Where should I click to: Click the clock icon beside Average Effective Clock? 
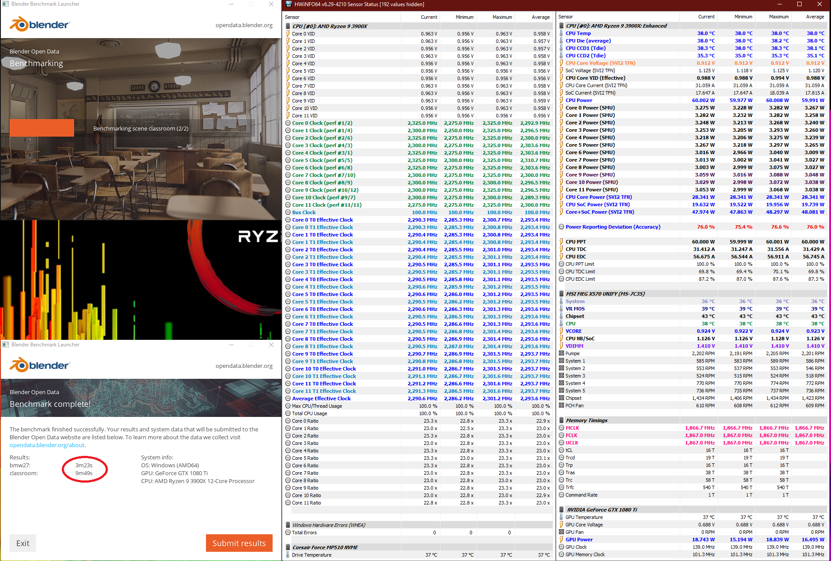click(x=288, y=399)
